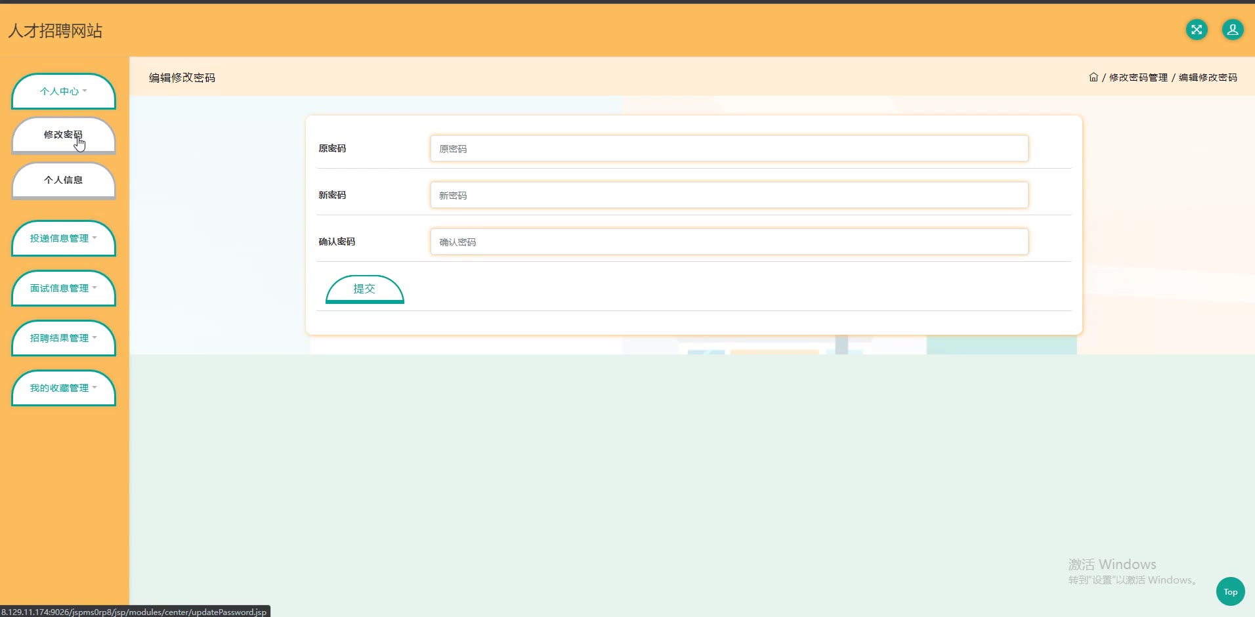Toggle fullscreen with the expand arrows icon
The width and height of the screenshot is (1255, 617).
coord(1197,30)
